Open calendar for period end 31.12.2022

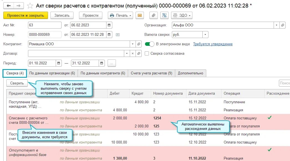101,63
